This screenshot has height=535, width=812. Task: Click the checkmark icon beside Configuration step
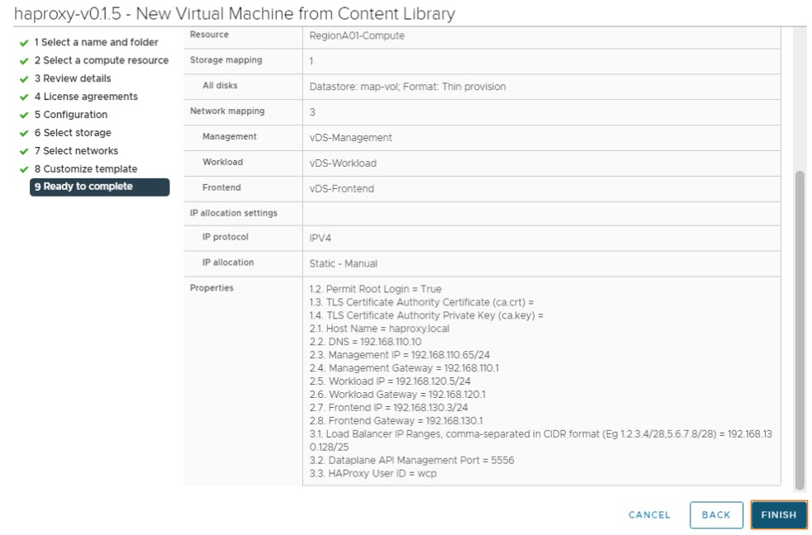pos(24,116)
